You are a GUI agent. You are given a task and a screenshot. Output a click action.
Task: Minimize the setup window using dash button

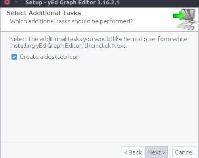click(17, 2)
